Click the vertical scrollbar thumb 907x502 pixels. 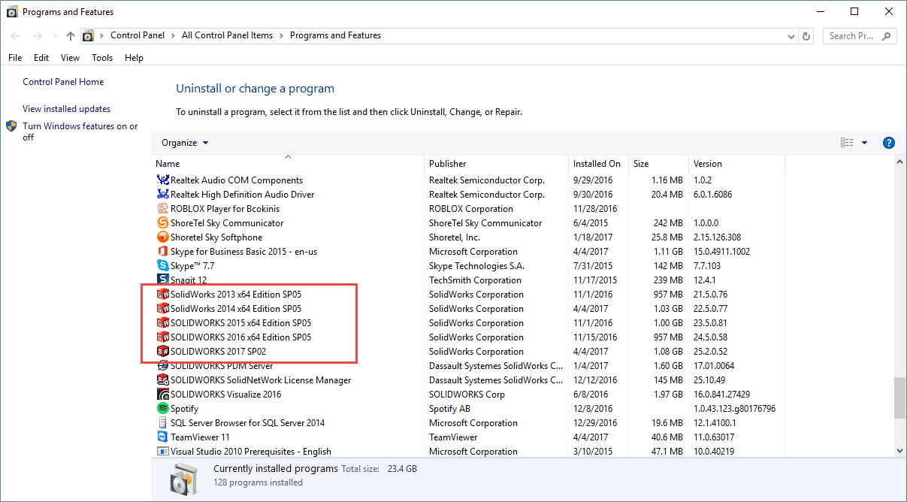(x=900, y=398)
